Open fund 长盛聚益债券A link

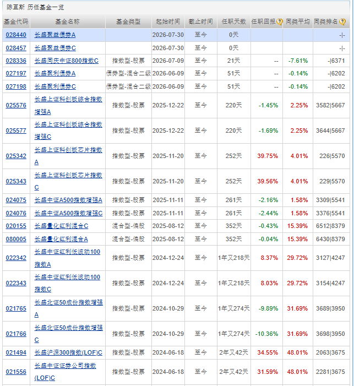55,35
